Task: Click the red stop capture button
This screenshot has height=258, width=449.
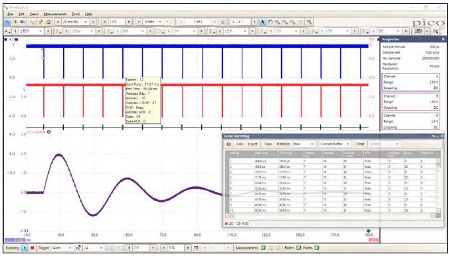Action: click(32, 247)
